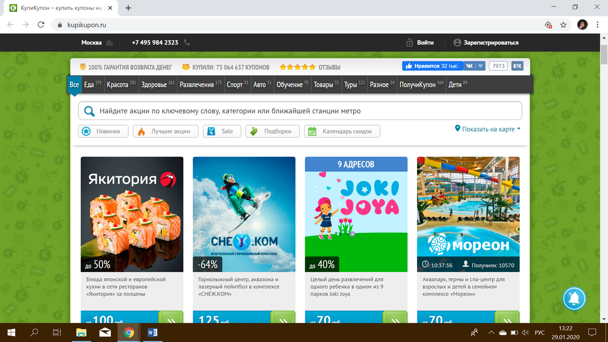Open the СНЕЖ.КОМ snowboard deal image
The image size is (608, 342).
[244, 214]
